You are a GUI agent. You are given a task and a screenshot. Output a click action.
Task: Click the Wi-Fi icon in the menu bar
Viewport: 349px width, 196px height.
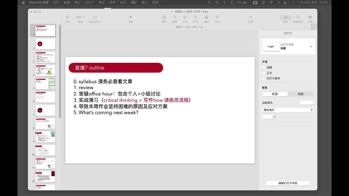(271, 2)
